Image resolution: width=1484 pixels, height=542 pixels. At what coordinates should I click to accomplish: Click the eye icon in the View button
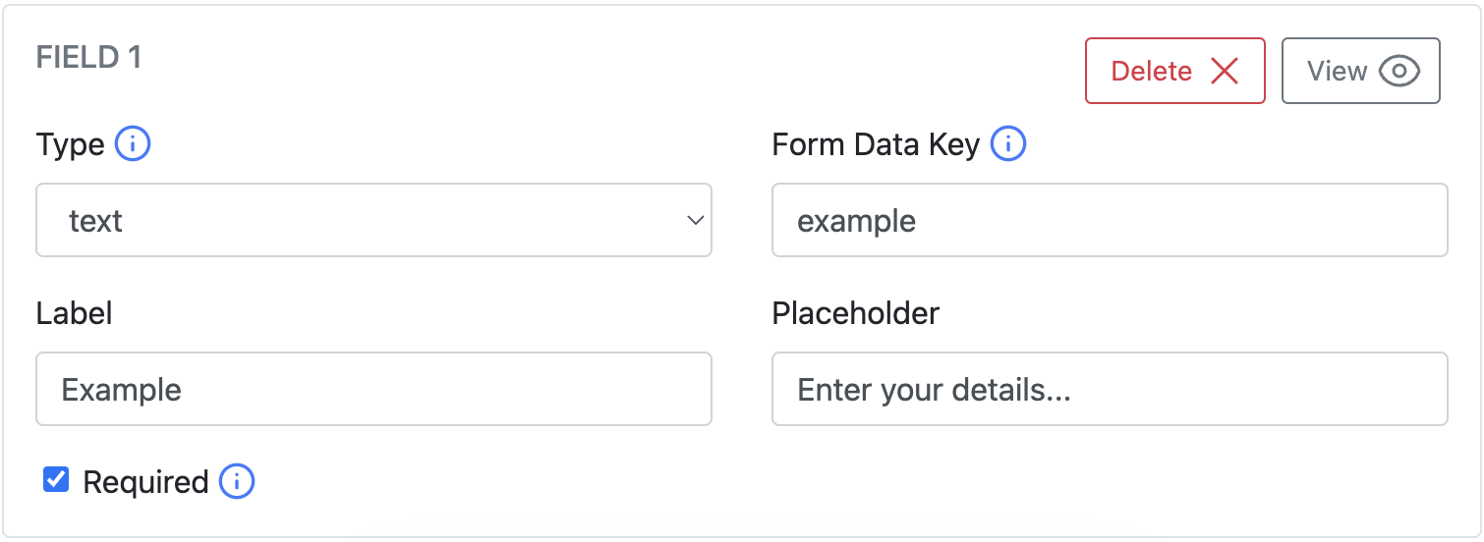pos(1398,71)
